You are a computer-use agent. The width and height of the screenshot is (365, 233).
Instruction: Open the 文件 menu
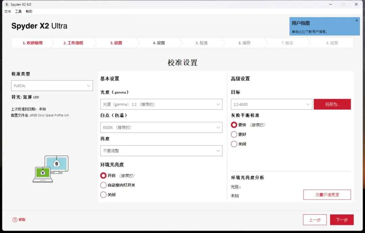tap(7, 11)
